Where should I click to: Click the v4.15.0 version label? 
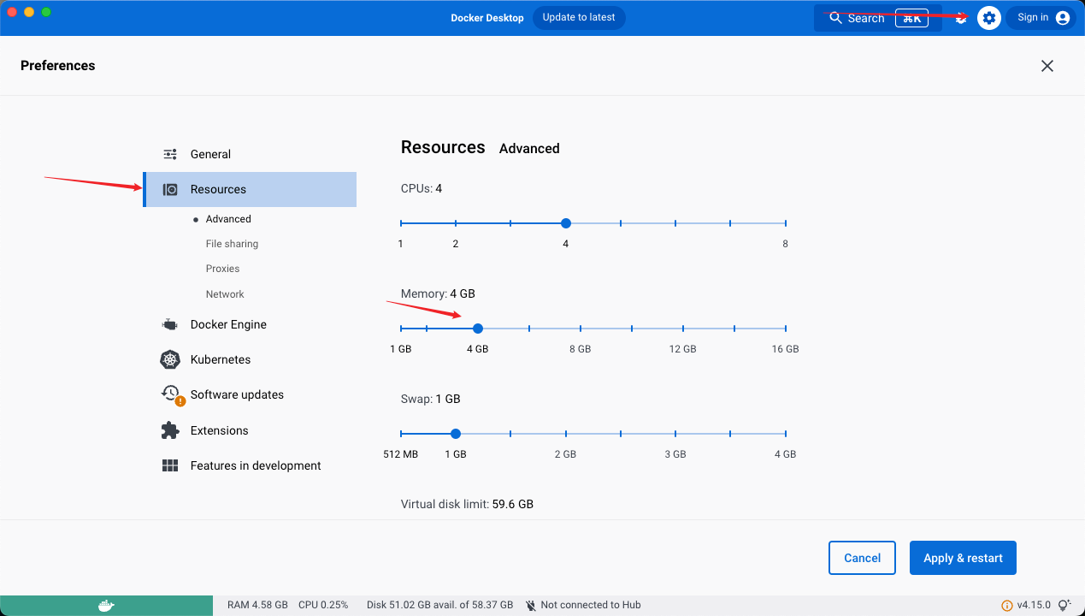[1034, 605]
